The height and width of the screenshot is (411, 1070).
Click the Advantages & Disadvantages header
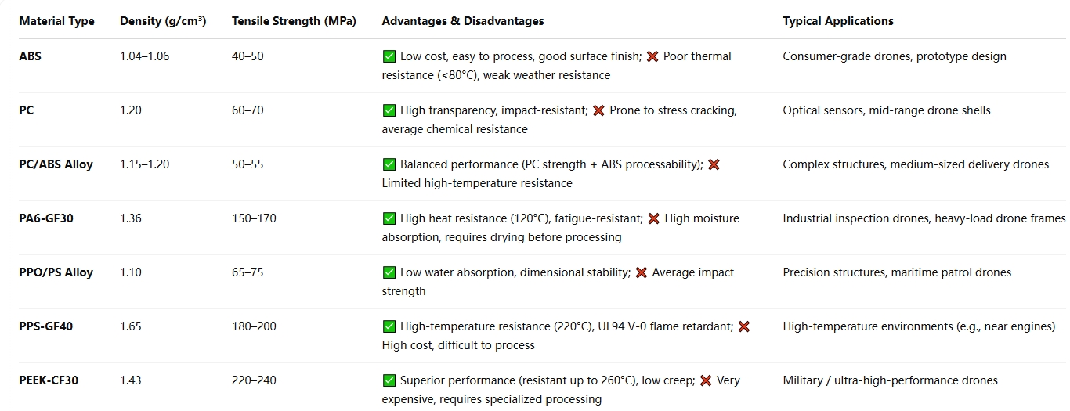(463, 21)
